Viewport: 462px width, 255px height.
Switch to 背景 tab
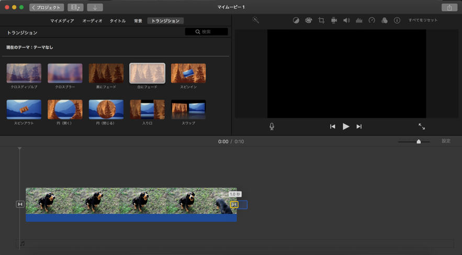(x=138, y=21)
